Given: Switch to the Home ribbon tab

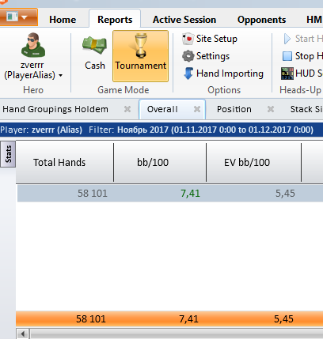Looking at the screenshot, I should 63,20.
